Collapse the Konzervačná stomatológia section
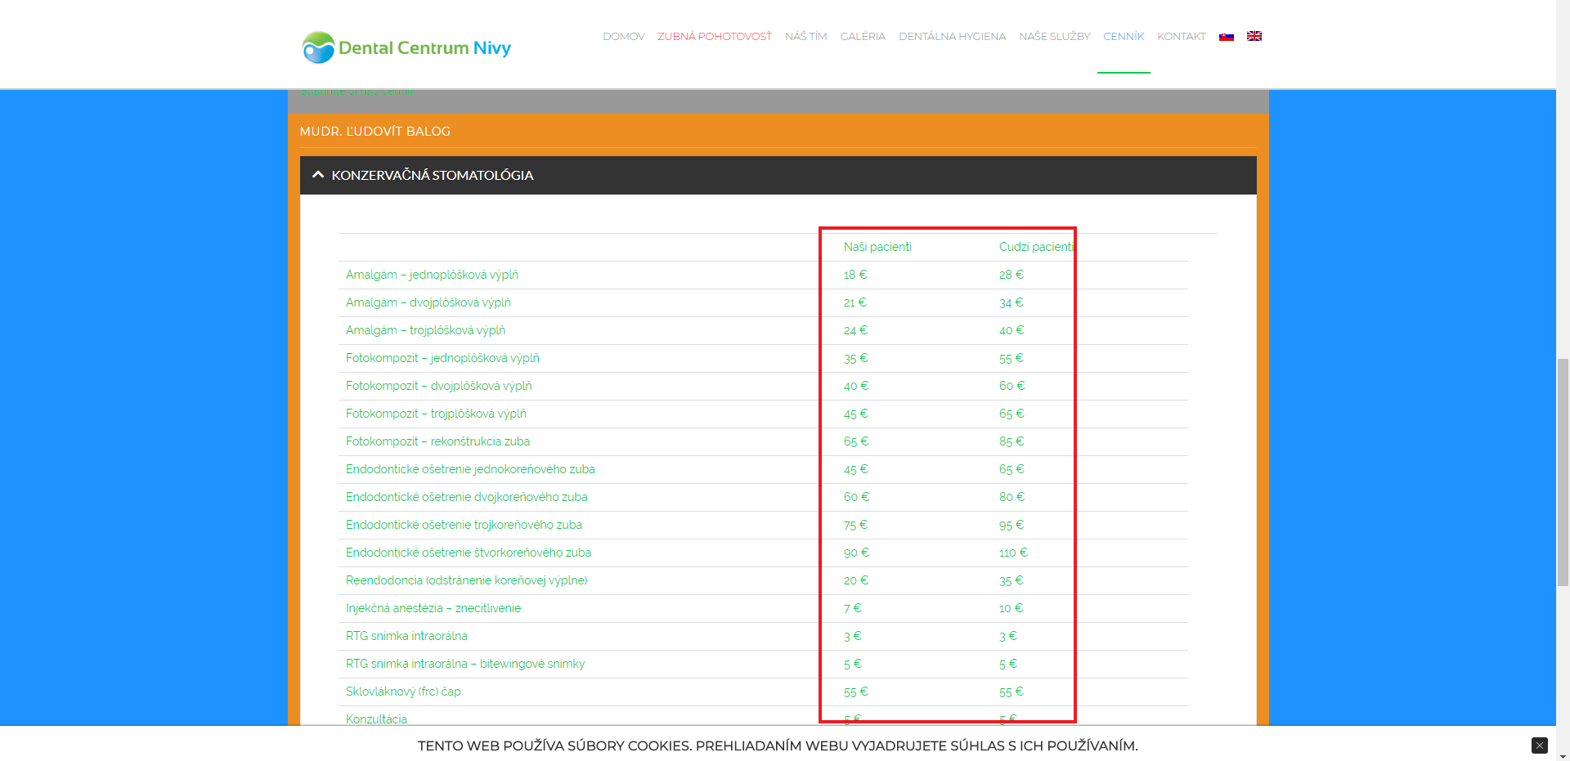This screenshot has height=761, width=1570. (778, 175)
